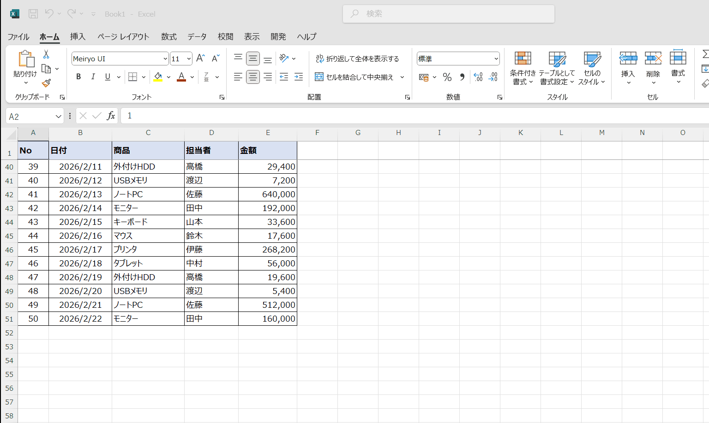The width and height of the screenshot is (709, 423).
Task: Open Conditional Formatting (条件付き書式)
Action: click(523, 68)
